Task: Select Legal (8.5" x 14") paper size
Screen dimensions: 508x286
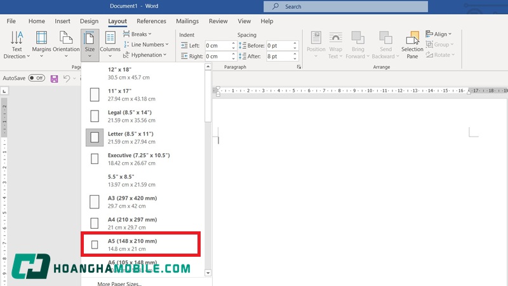Action: coord(140,116)
